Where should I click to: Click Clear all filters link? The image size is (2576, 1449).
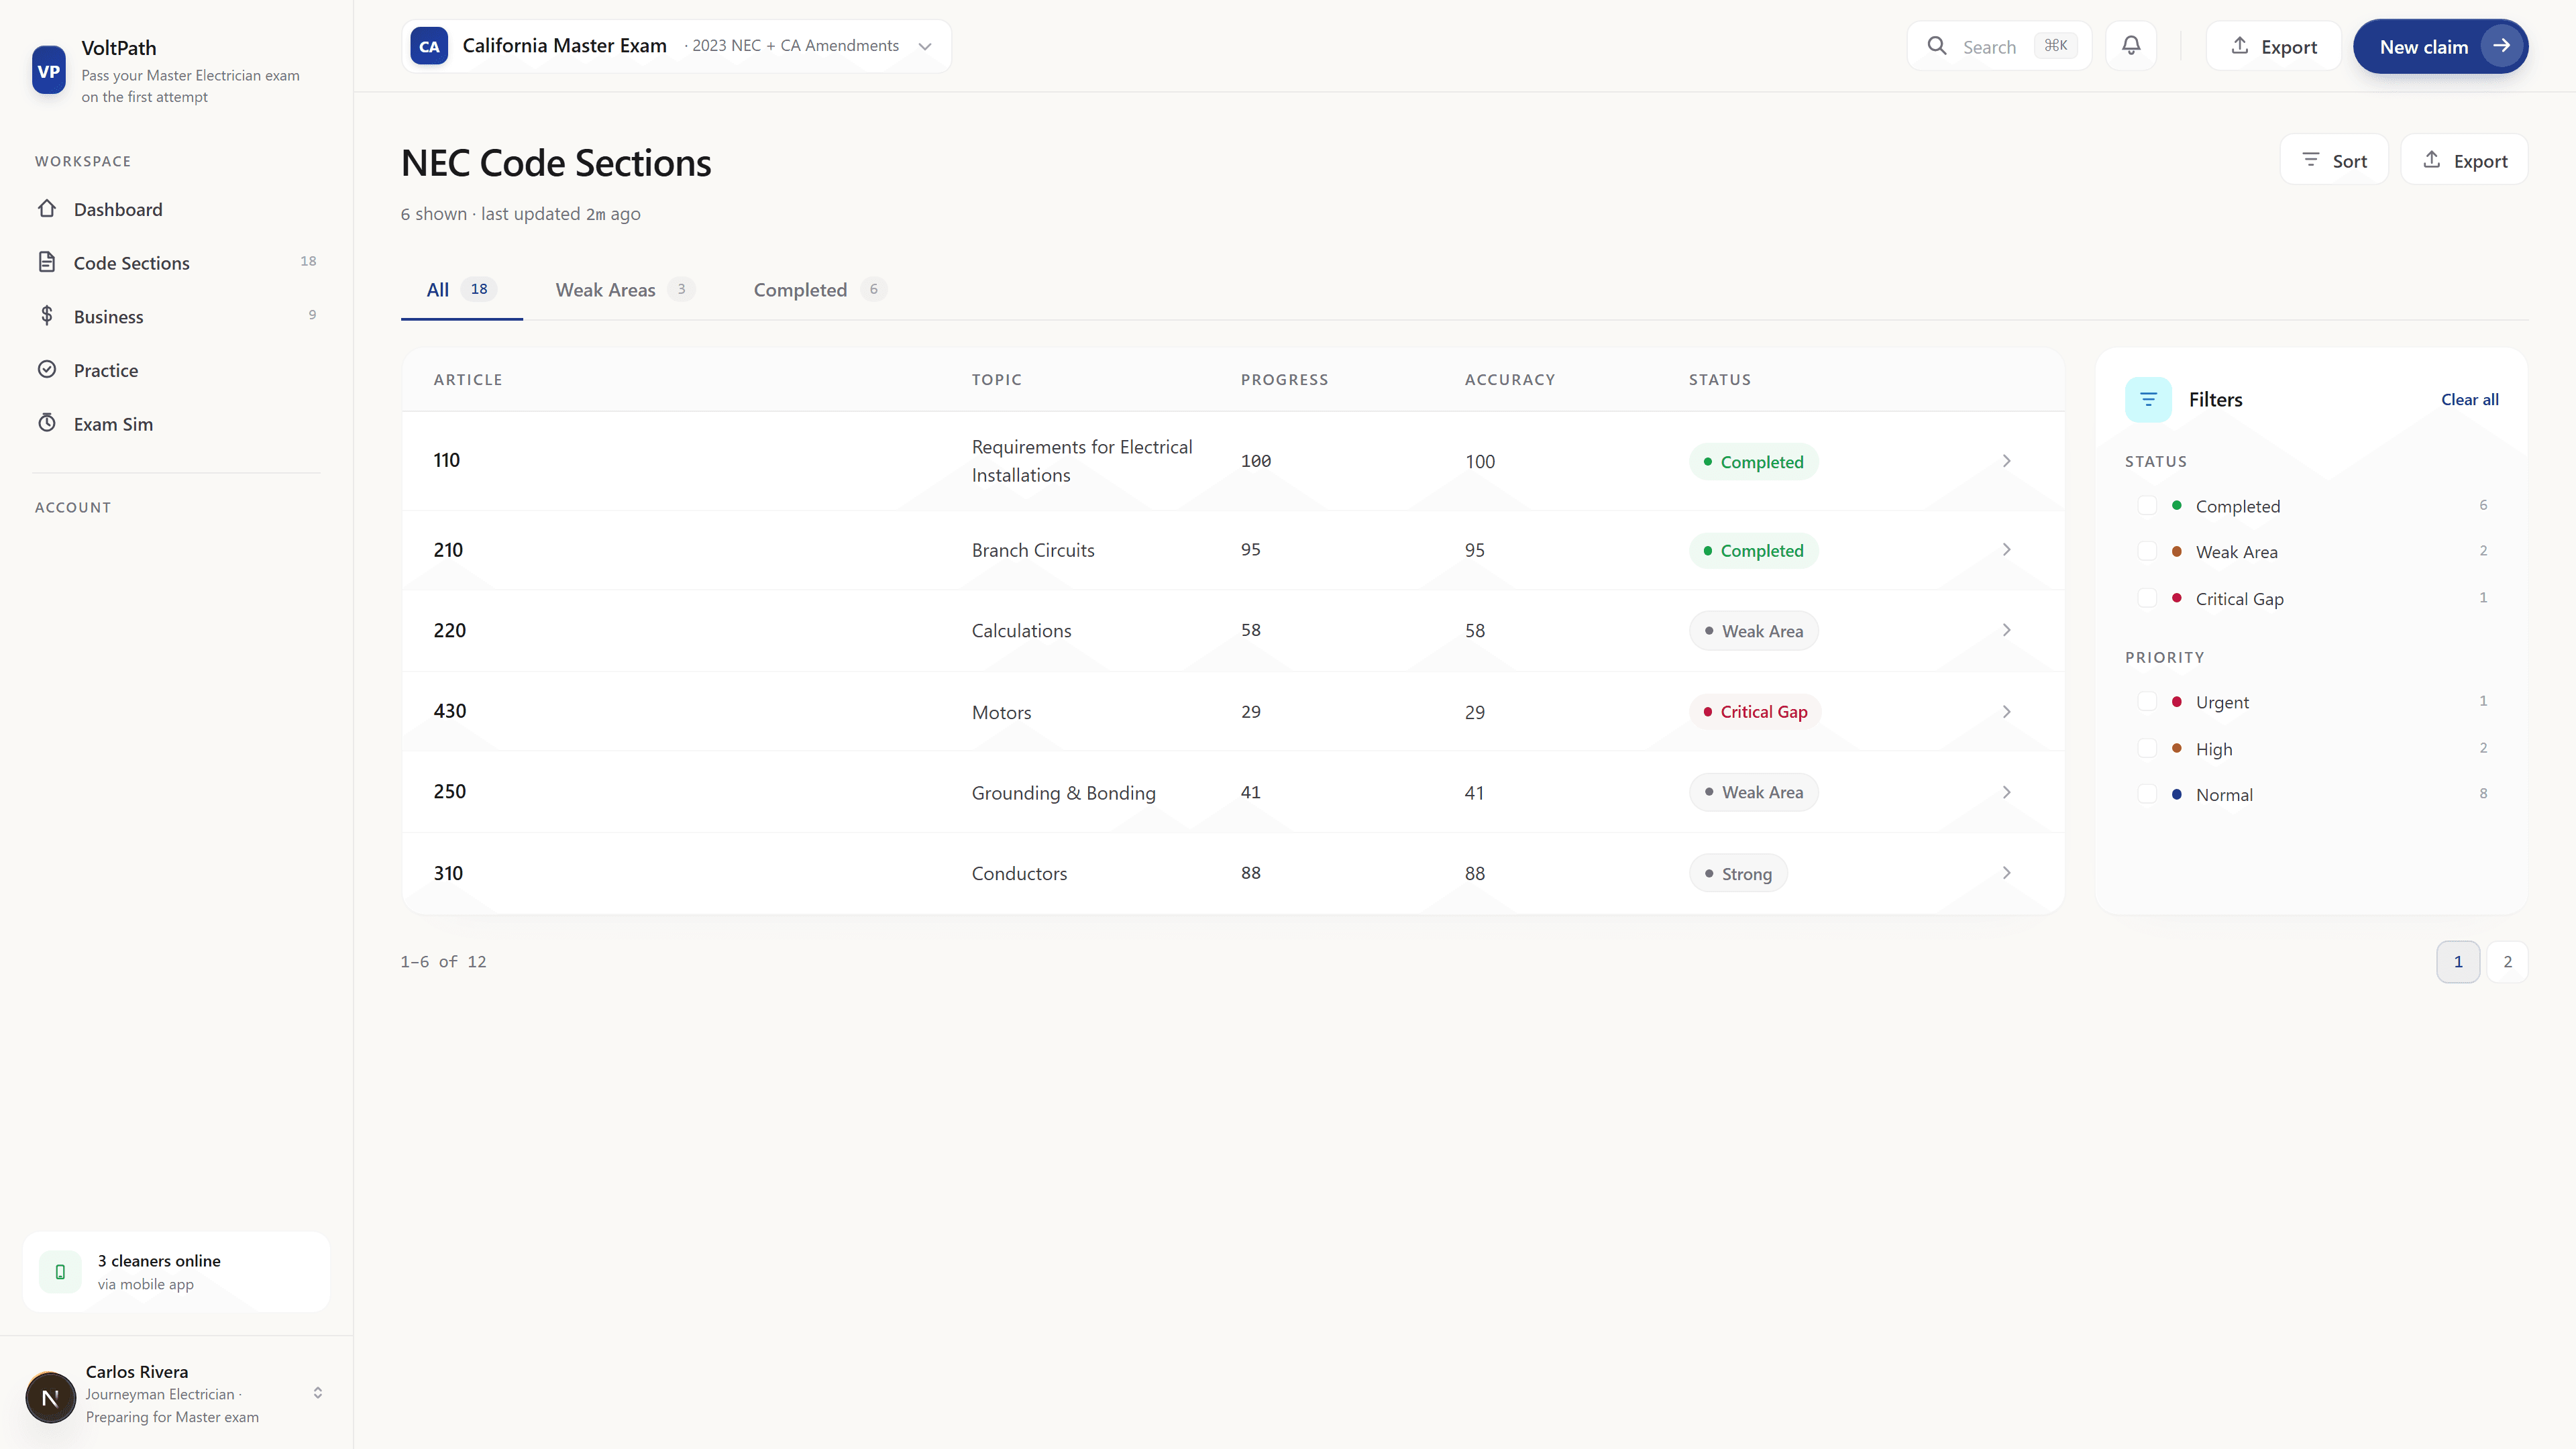click(x=2469, y=399)
